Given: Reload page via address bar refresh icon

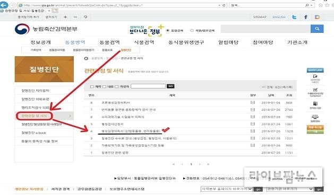Looking at the screenshot, I should click(224, 5).
